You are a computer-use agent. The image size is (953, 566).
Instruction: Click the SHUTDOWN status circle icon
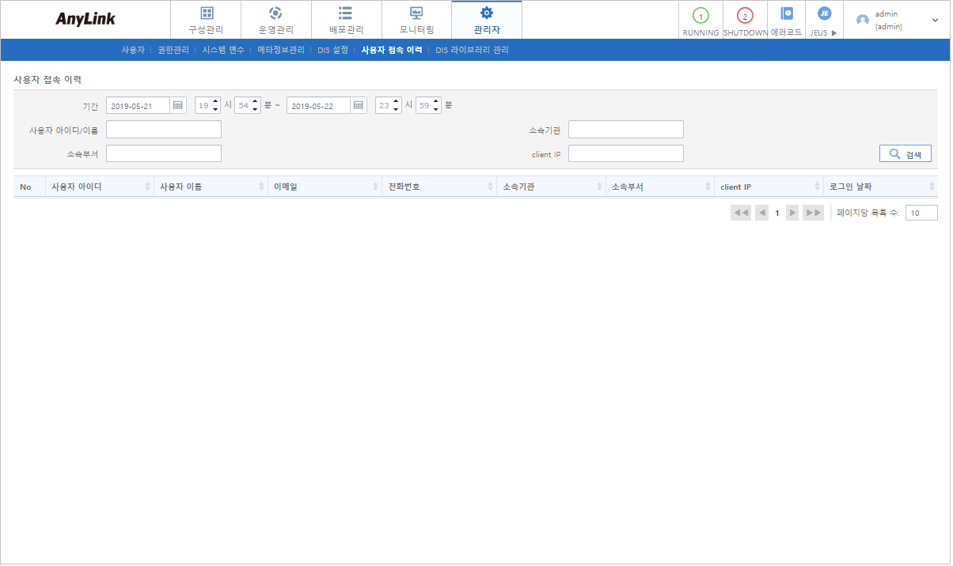click(x=745, y=16)
